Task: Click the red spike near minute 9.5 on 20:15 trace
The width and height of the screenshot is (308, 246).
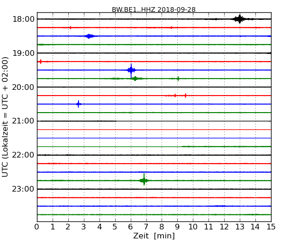Action: [185, 96]
